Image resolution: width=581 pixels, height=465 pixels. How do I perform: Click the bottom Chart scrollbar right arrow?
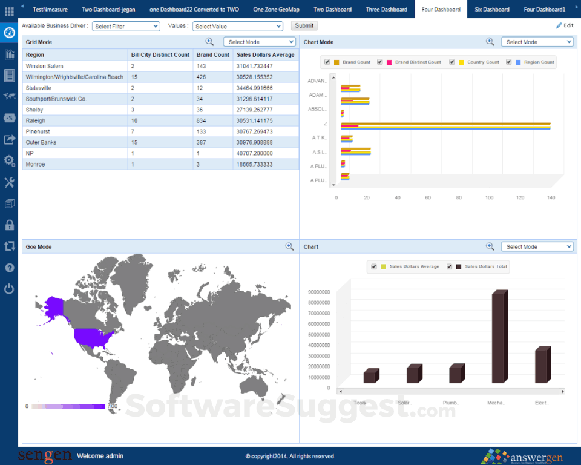(562, 391)
